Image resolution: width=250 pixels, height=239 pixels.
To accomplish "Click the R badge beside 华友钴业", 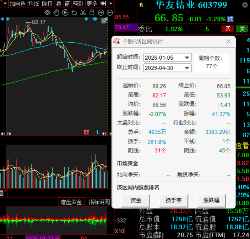I will click(141, 5).
